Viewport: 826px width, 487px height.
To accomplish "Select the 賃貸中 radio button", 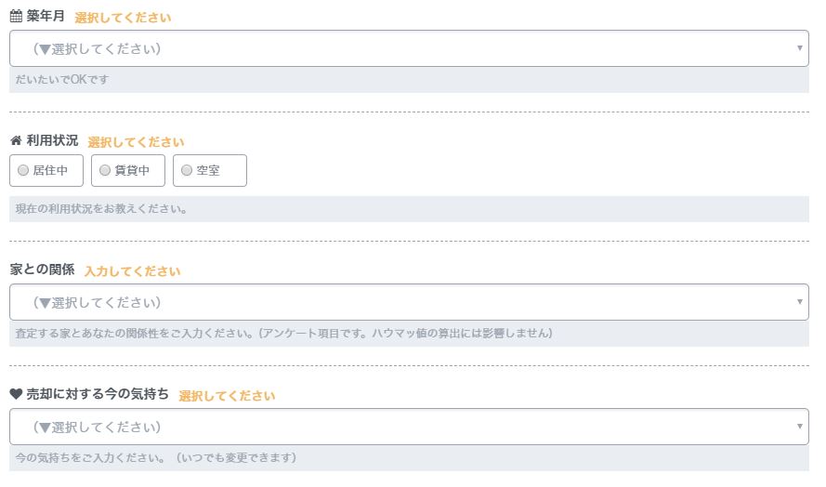I will pos(105,171).
